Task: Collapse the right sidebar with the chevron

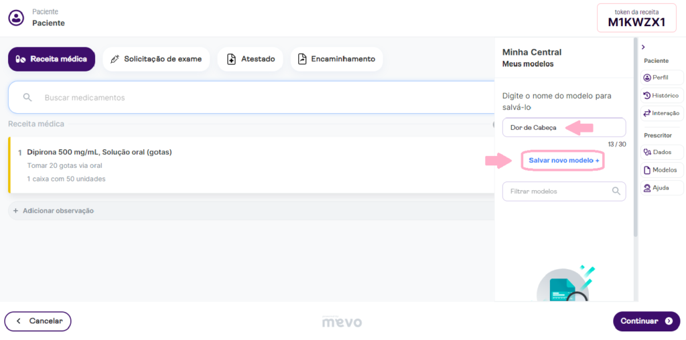Action: tap(643, 47)
